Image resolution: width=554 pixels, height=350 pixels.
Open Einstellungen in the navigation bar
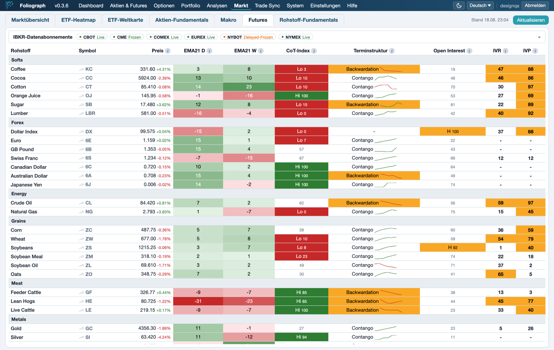click(325, 6)
